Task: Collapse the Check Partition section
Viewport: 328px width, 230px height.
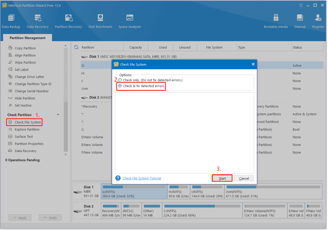Action: tap(58, 114)
